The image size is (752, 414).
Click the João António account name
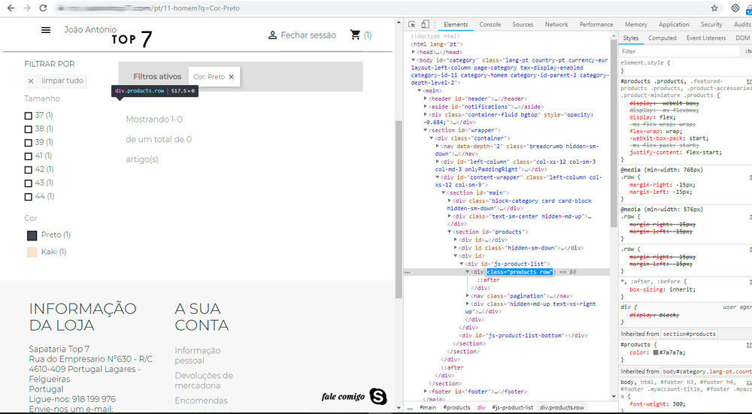click(x=90, y=30)
